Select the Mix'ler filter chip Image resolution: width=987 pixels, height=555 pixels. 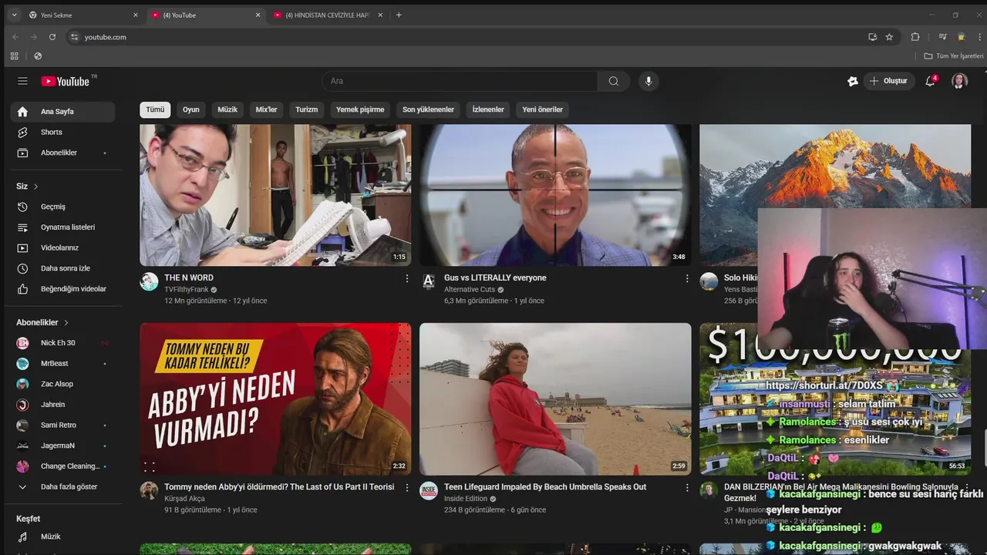coord(266,109)
